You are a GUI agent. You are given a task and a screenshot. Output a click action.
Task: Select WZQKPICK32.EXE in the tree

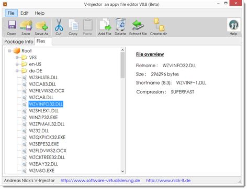(x=47, y=138)
